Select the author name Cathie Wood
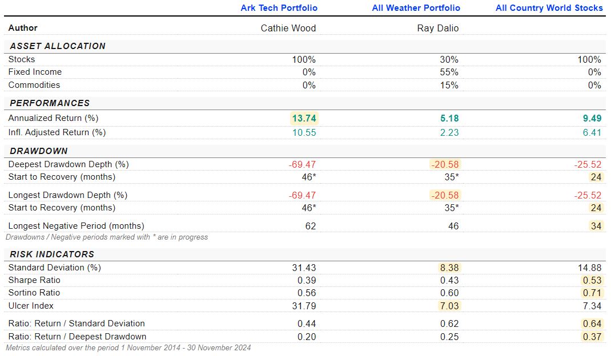The height and width of the screenshot is (356, 611). coord(288,28)
